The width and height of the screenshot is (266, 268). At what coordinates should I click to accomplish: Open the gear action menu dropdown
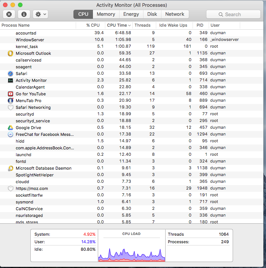click(40, 14)
